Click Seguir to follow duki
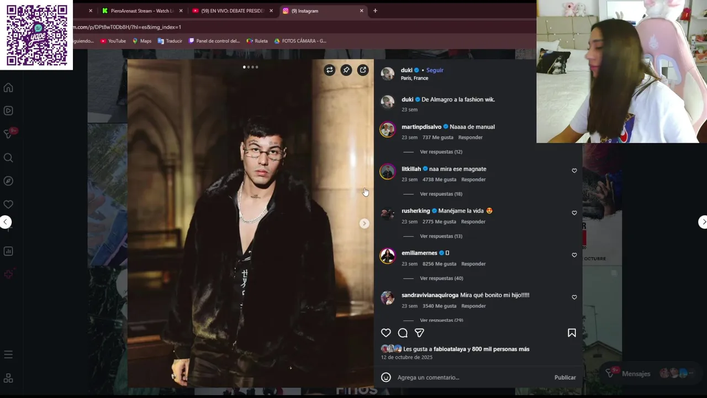Image resolution: width=707 pixels, height=398 pixels. click(435, 70)
